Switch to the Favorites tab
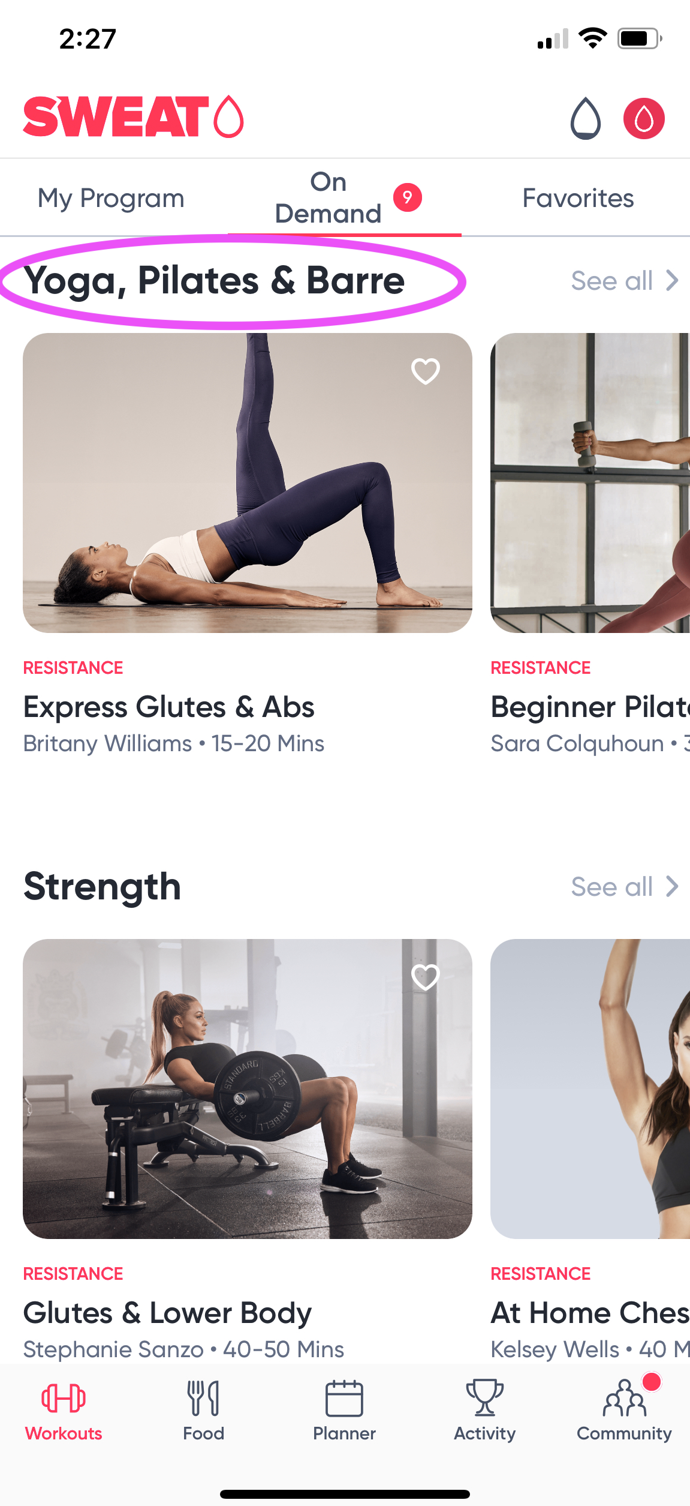 (578, 198)
